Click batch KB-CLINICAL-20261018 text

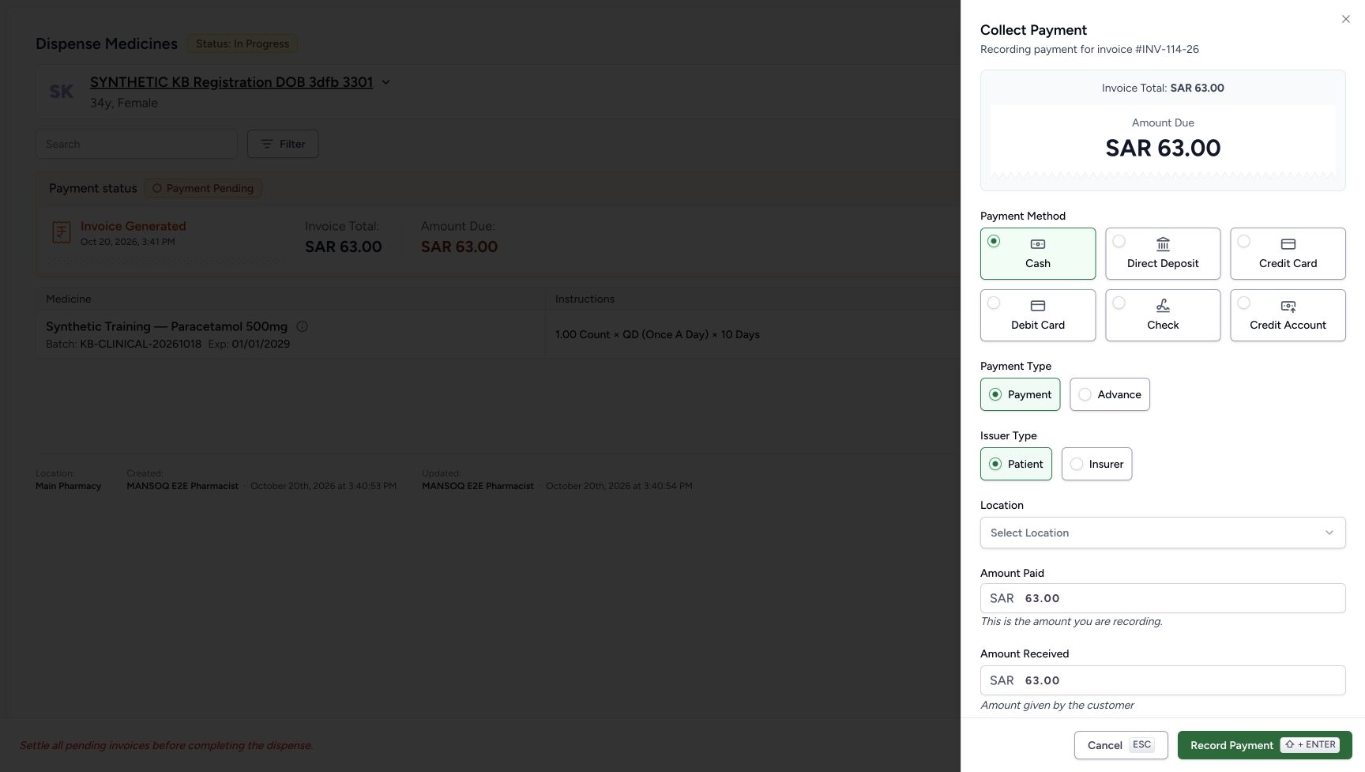pos(141,344)
